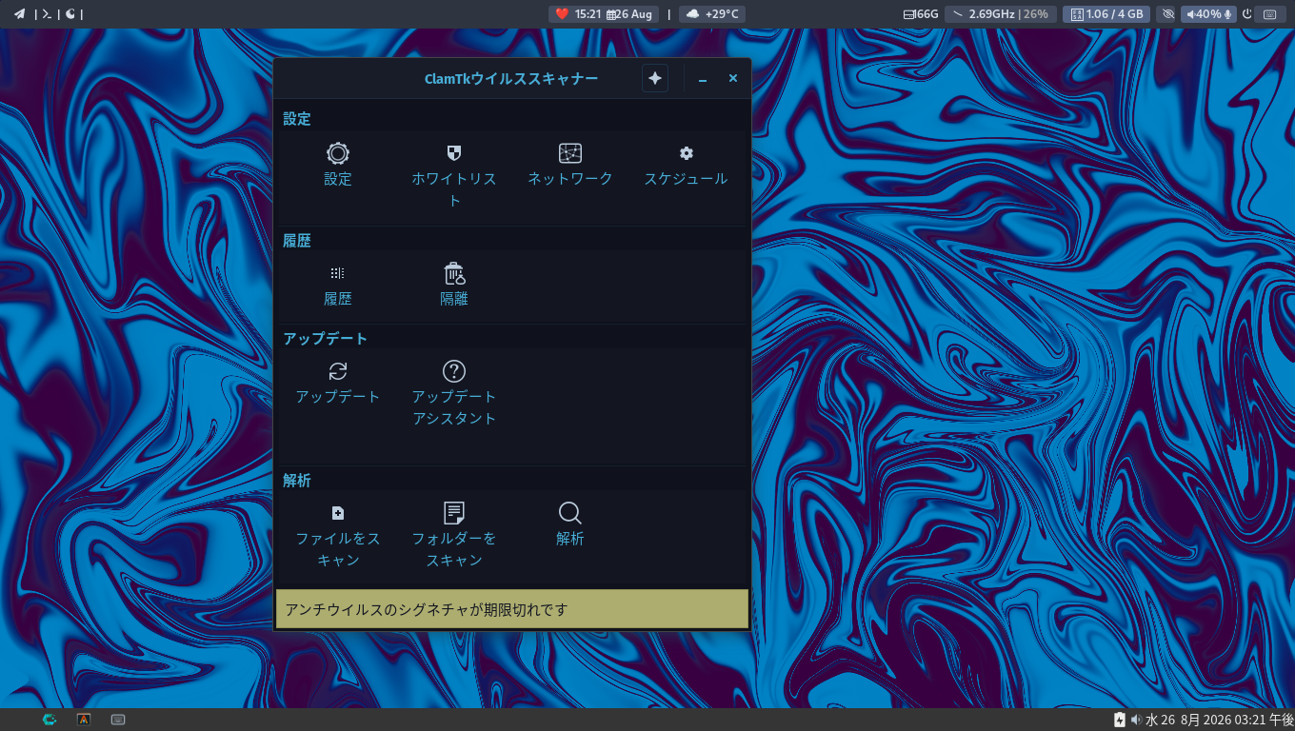Open the power menu icon
This screenshot has height=731, width=1295.
(x=1246, y=14)
